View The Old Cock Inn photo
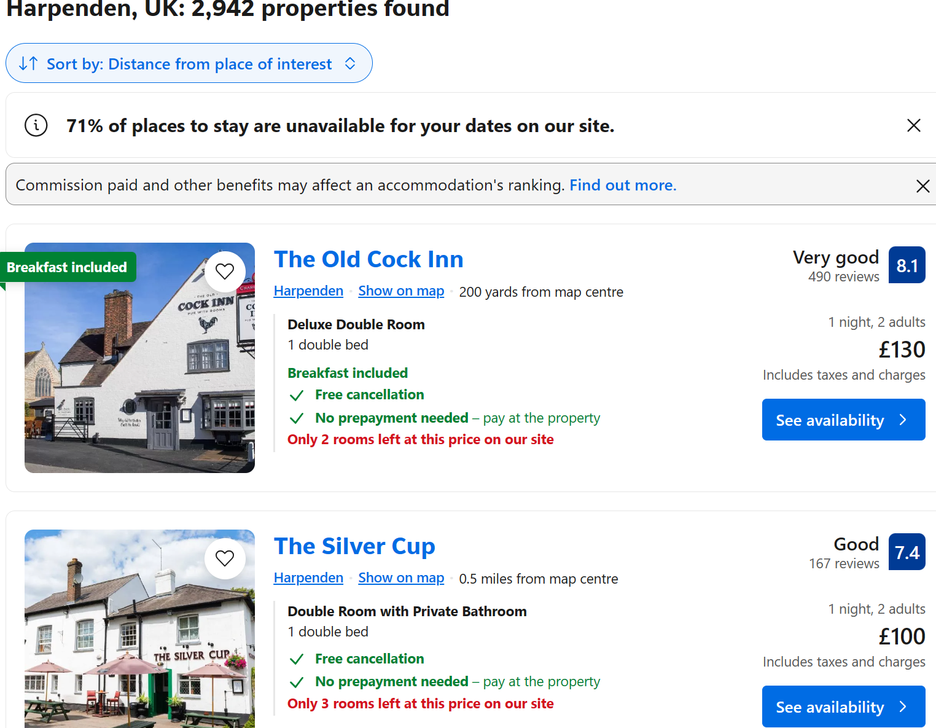The width and height of the screenshot is (936, 728). point(139,369)
